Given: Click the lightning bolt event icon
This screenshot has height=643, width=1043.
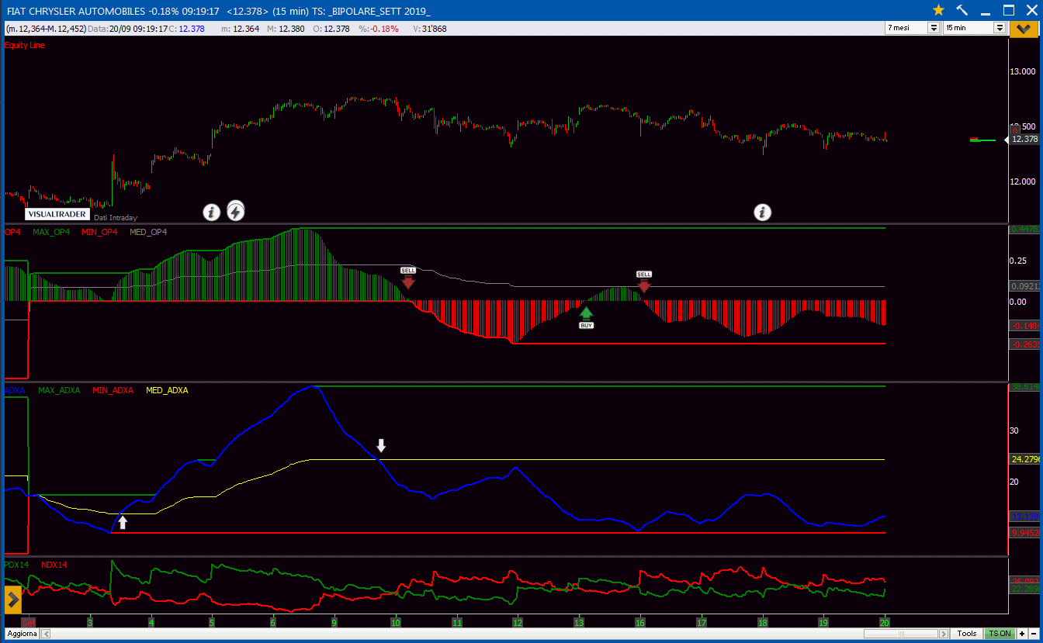Looking at the screenshot, I should coord(235,211).
